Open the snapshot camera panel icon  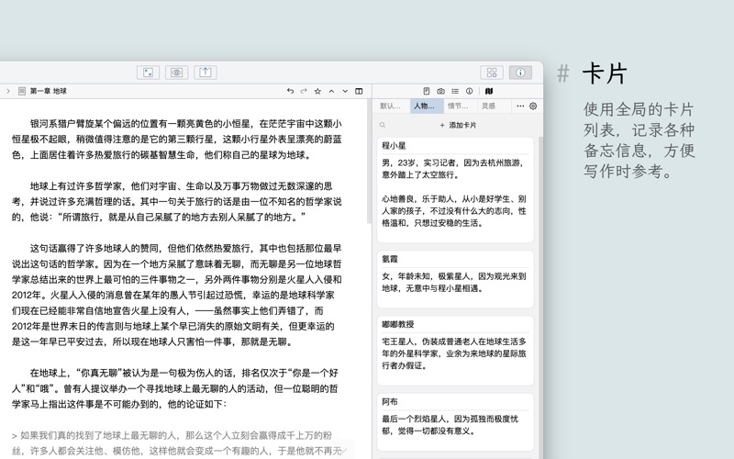[x=440, y=92]
